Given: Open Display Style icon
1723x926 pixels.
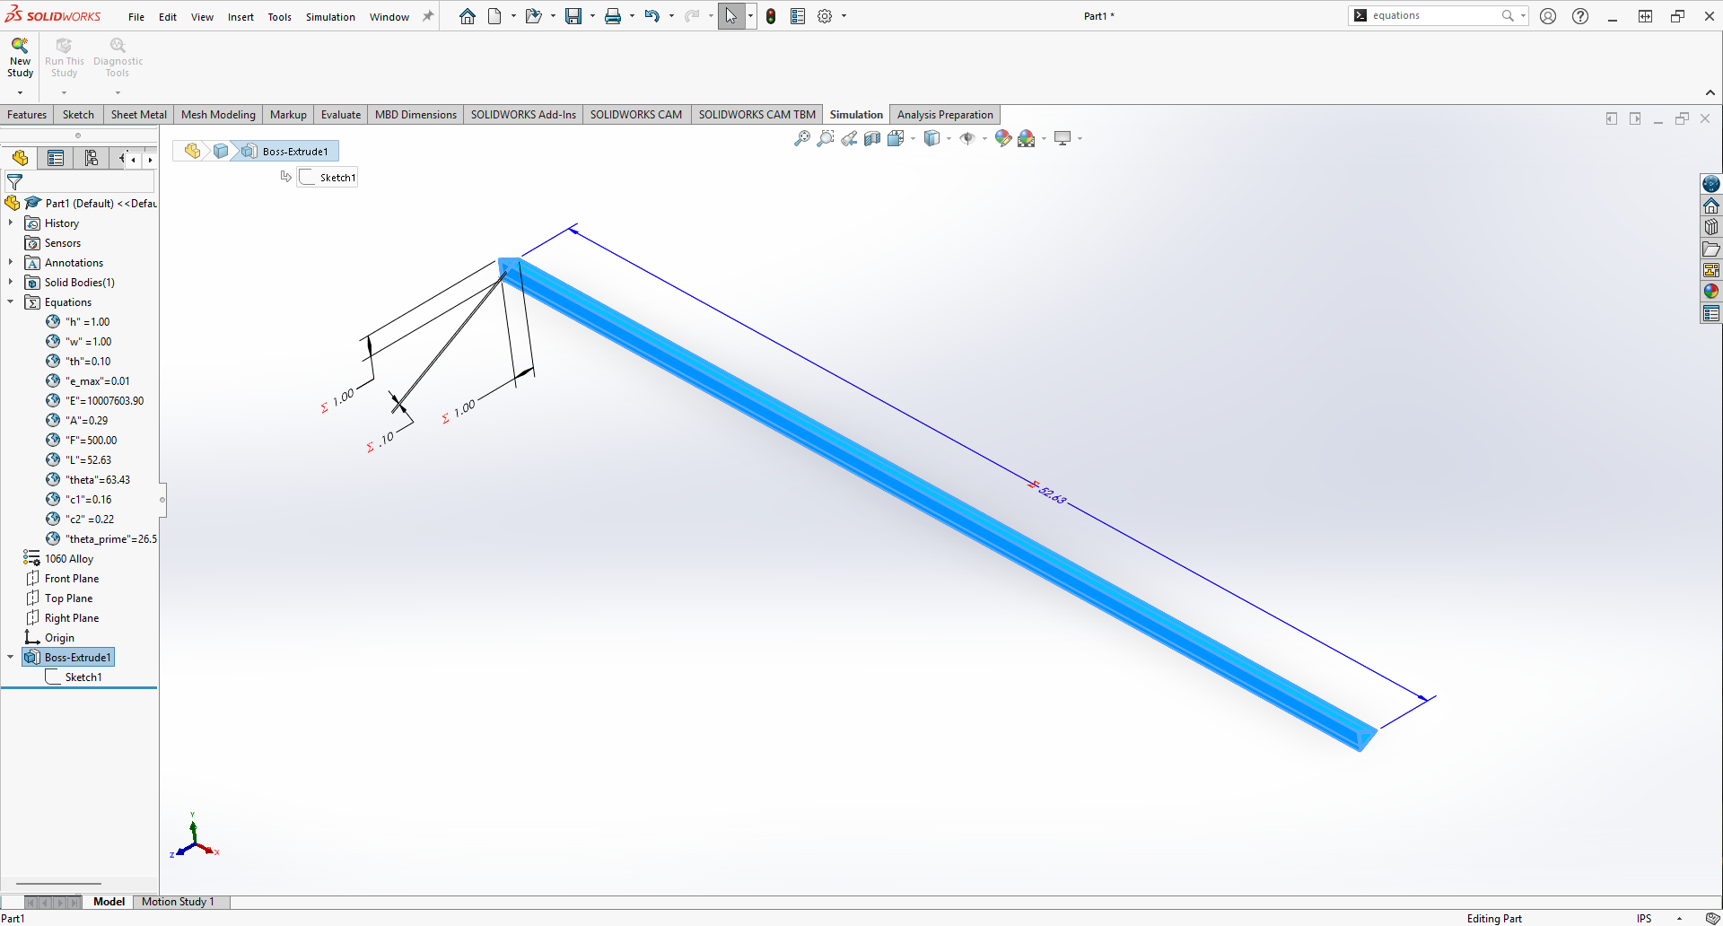Looking at the screenshot, I should pyautogui.click(x=932, y=138).
